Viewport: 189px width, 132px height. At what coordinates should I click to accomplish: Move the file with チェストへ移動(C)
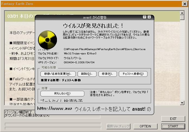point(133,74)
